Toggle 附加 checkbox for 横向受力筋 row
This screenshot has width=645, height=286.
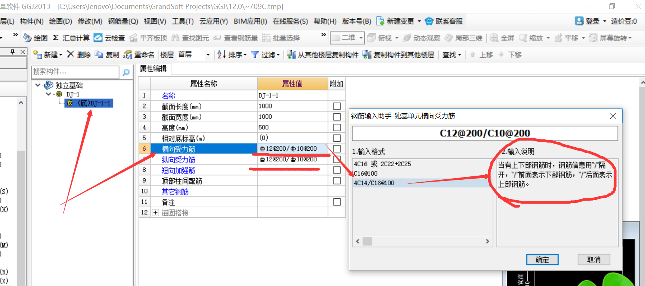(337, 149)
